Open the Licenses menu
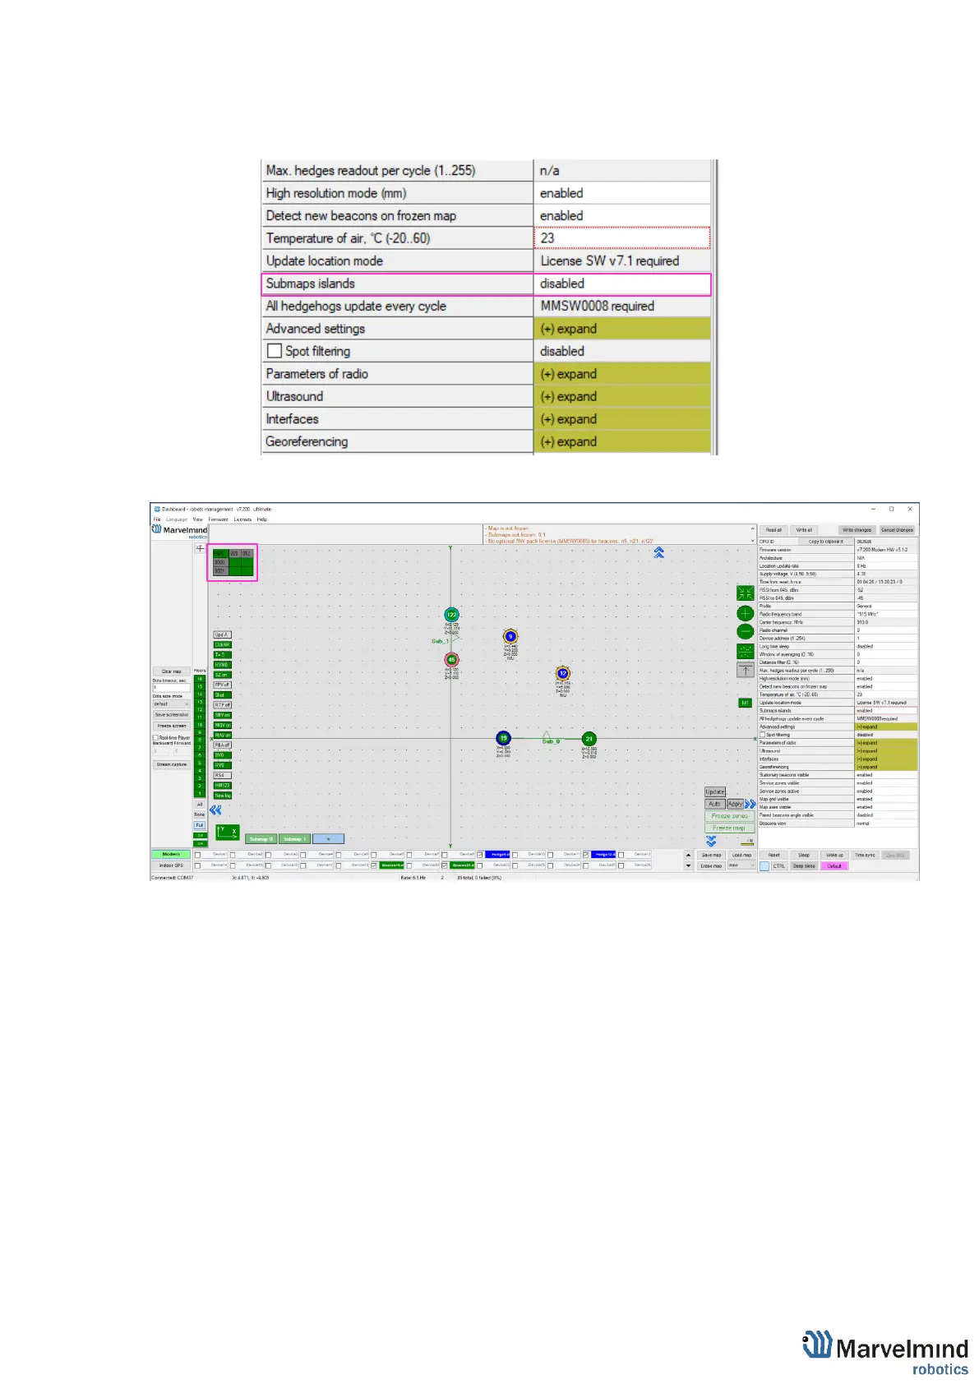 [x=242, y=519]
